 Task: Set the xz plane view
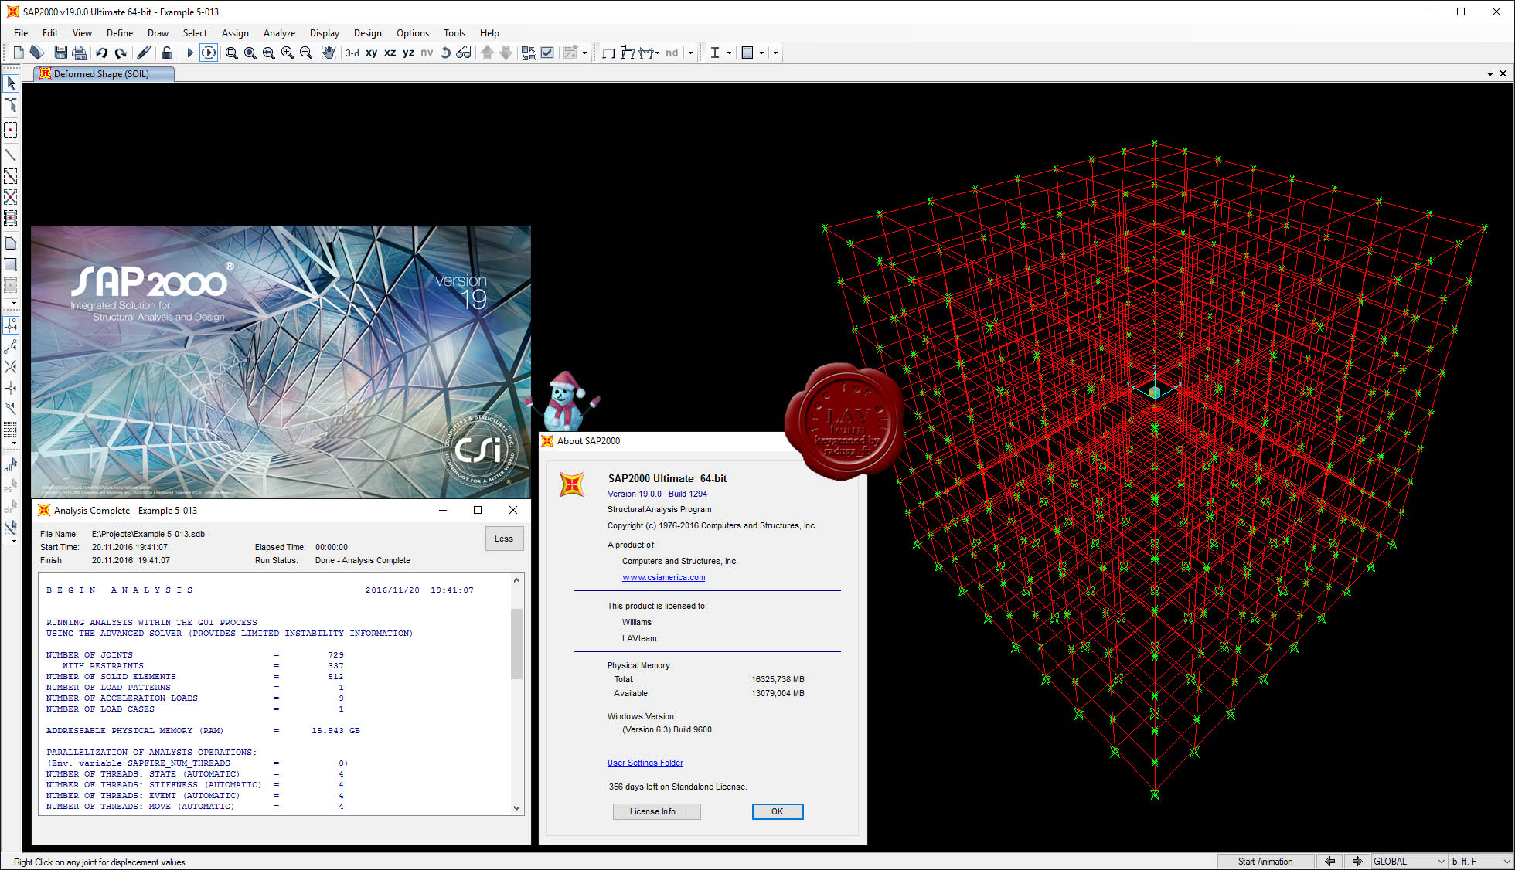390,53
